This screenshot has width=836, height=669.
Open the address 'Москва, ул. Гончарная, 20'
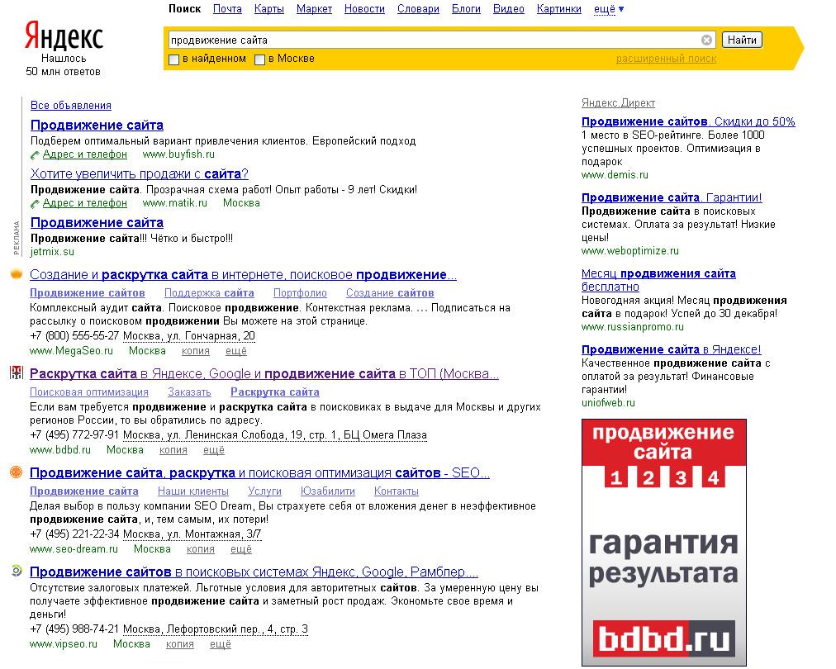[188, 336]
